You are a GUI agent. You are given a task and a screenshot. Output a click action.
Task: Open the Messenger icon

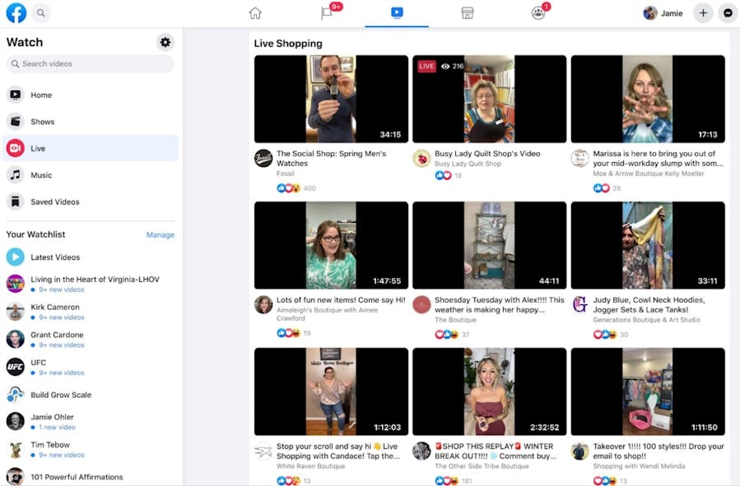[x=728, y=13]
